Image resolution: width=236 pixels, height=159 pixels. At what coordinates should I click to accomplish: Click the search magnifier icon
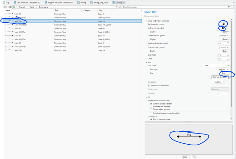(x=229, y=7)
